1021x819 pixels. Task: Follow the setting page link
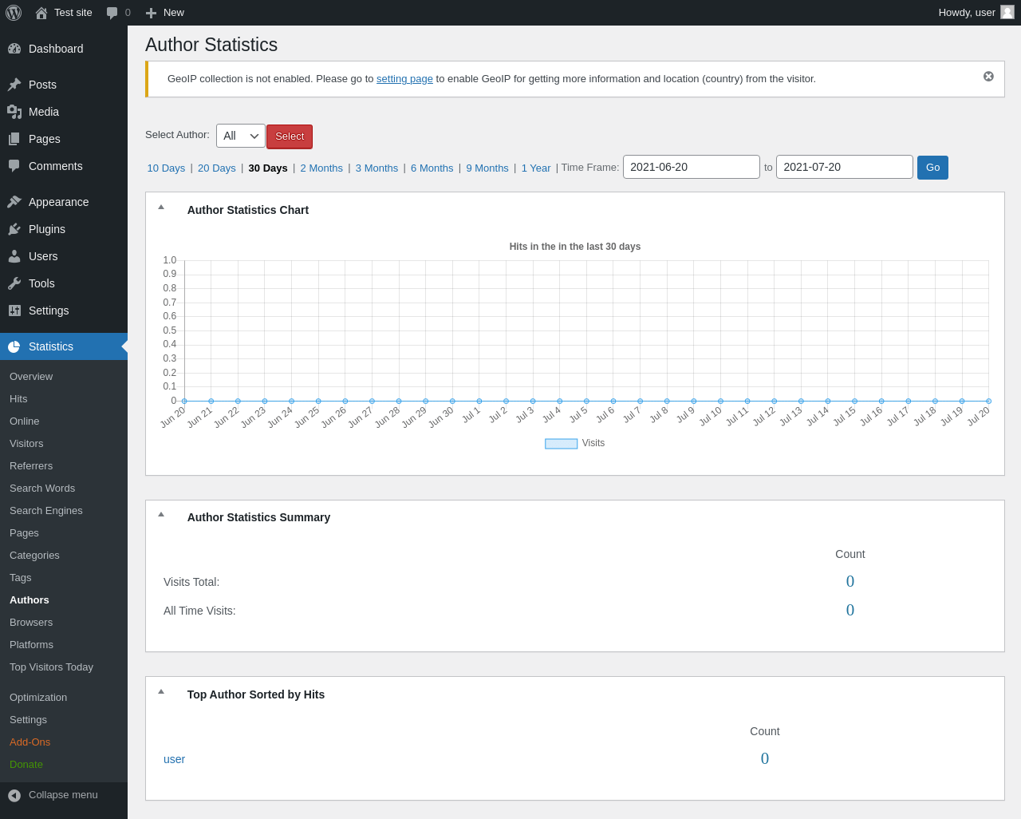[404, 79]
